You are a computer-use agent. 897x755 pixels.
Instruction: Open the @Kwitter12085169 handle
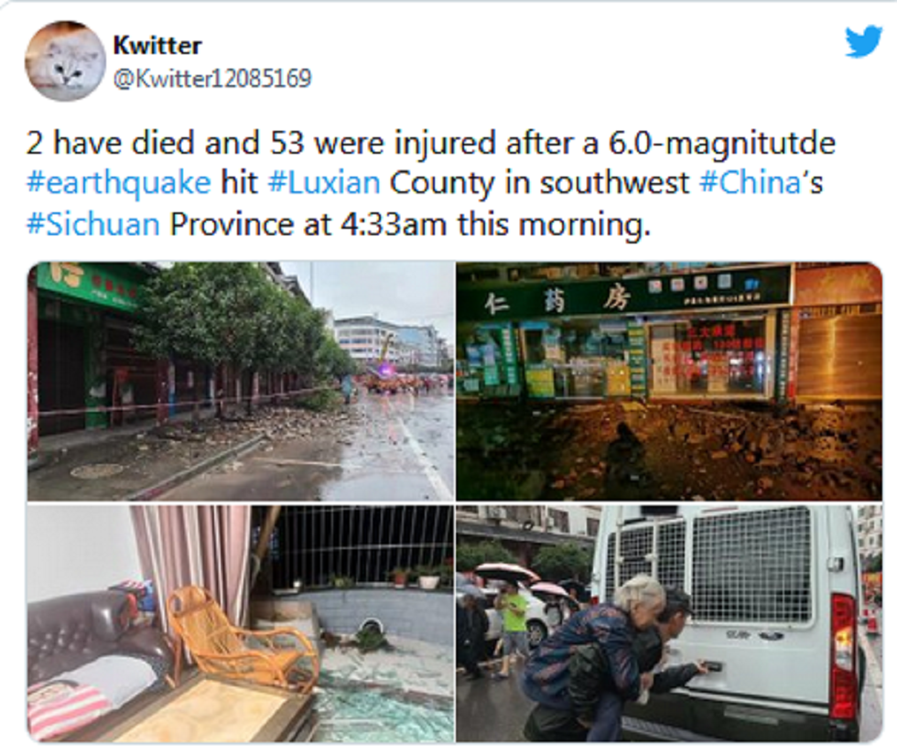(x=212, y=79)
